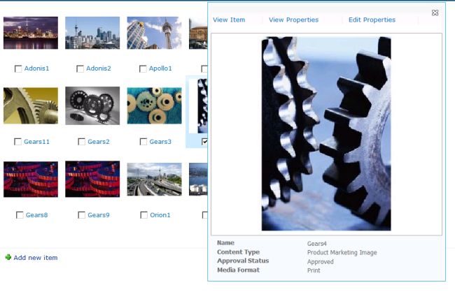Click the Name value Gears4
The image size is (455, 292).
[317, 244]
